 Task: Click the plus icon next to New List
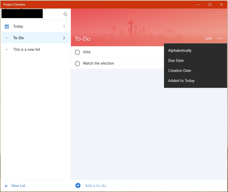click(x=6, y=186)
